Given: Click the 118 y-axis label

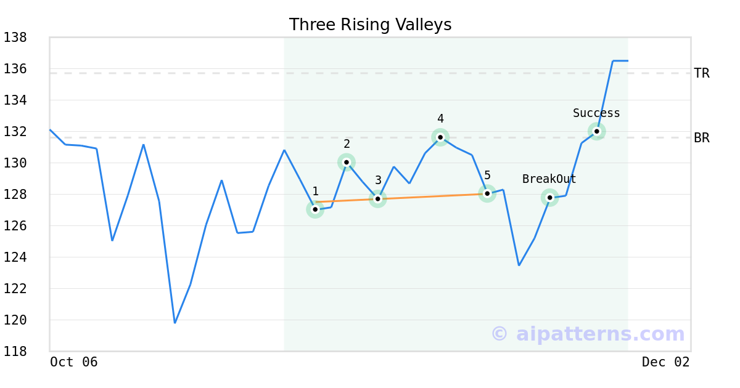Looking at the screenshot, I should (15, 351).
